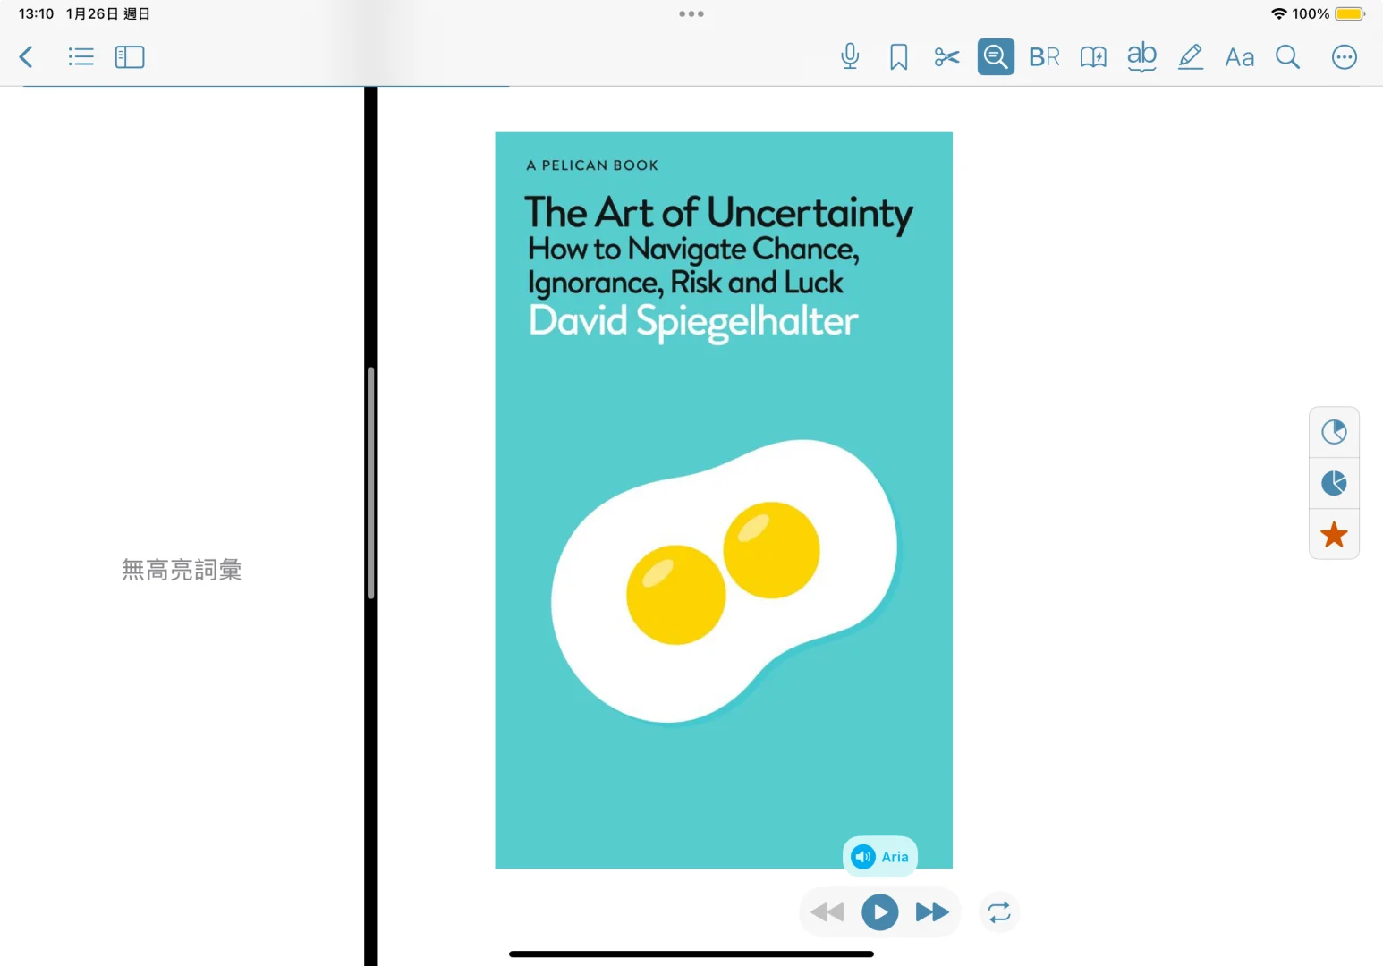Tap the book cover image

pyautogui.click(x=724, y=500)
